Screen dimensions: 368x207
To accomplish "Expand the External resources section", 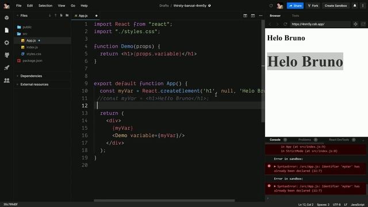I will [x=18, y=85].
